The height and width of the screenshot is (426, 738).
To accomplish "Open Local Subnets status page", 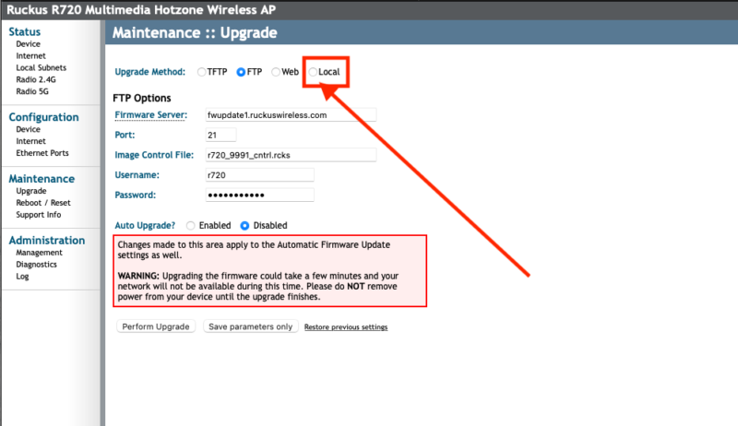I will click(42, 67).
